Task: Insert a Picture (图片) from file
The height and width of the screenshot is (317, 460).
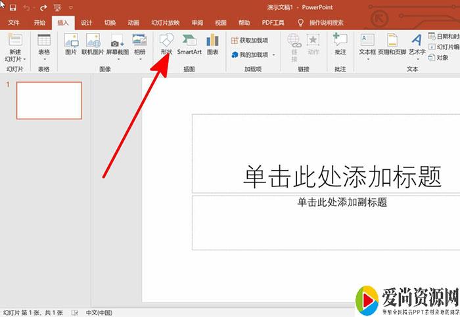Action: coord(71,43)
